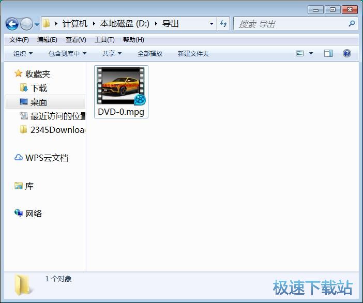Select 计算机 in the address path
The width and height of the screenshot is (363, 303).
click(75, 24)
